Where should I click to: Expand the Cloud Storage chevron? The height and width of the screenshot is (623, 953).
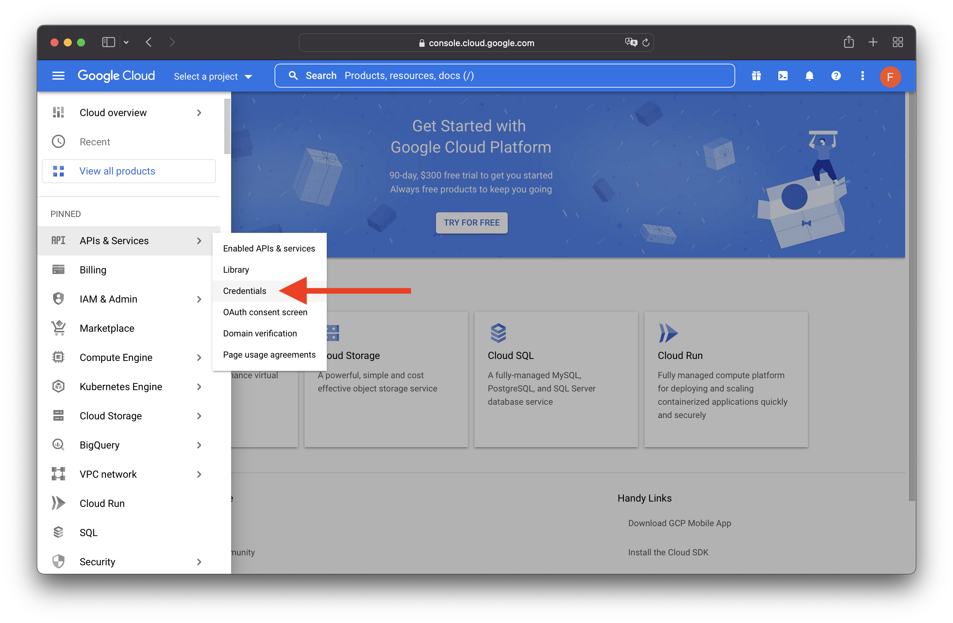199,416
